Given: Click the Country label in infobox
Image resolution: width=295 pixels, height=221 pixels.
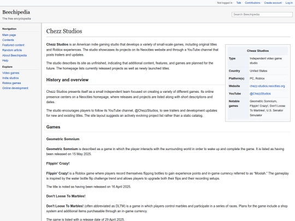Looking at the screenshot, I should (234, 71).
